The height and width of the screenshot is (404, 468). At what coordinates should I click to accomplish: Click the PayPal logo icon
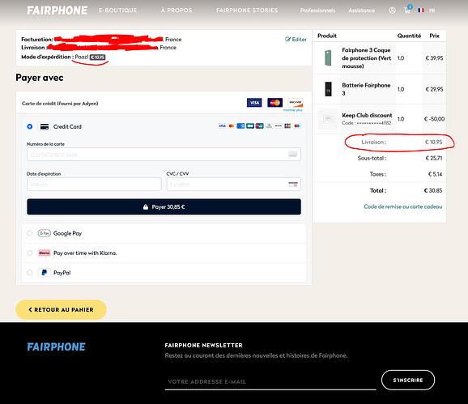click(45, 273)
